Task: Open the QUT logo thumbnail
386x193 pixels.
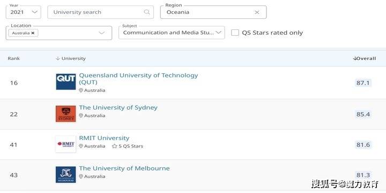Action: (x=66, y=81)
